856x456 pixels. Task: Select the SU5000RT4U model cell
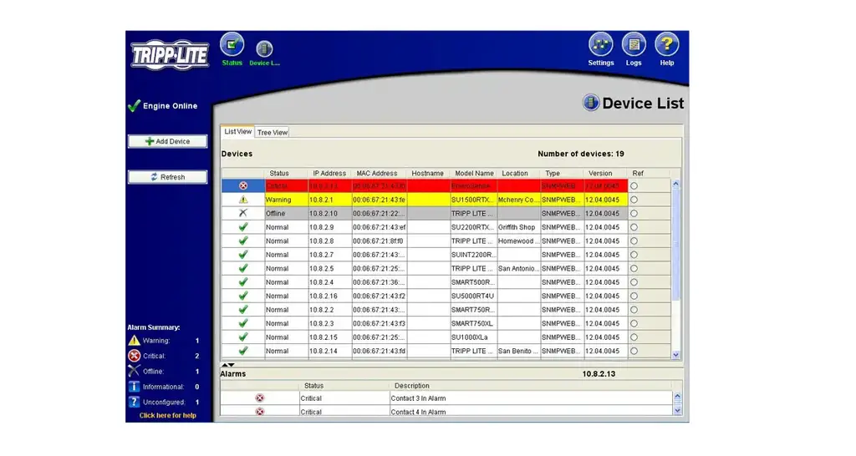tap(473, 296)
